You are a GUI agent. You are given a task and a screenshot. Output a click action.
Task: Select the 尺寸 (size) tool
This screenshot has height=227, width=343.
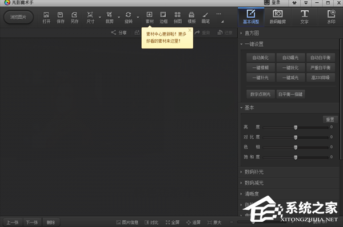90,18
